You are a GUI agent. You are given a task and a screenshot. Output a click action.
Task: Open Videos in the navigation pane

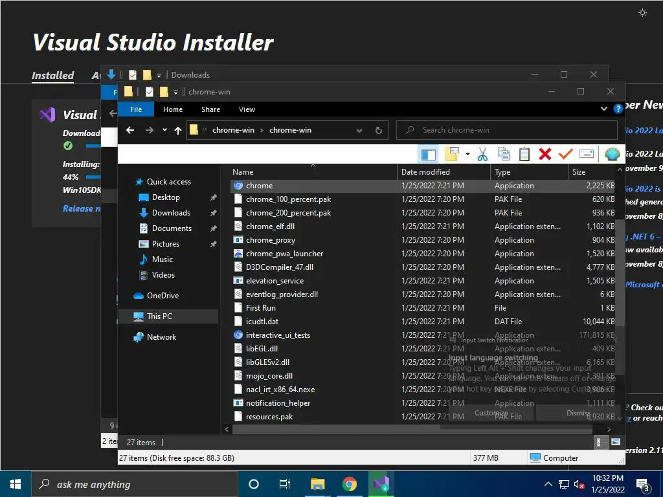click(x=163, y=274)
